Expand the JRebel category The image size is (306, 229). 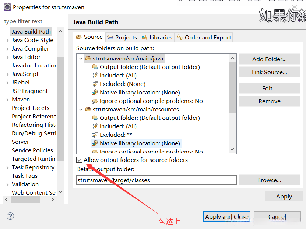tap(7, 83)
